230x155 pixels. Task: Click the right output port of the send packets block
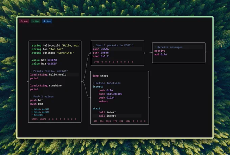pos(144,53)
